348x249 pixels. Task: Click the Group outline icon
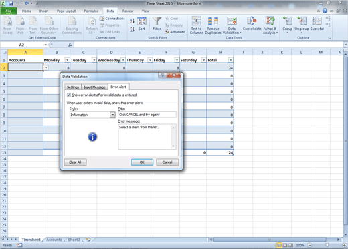287,25
